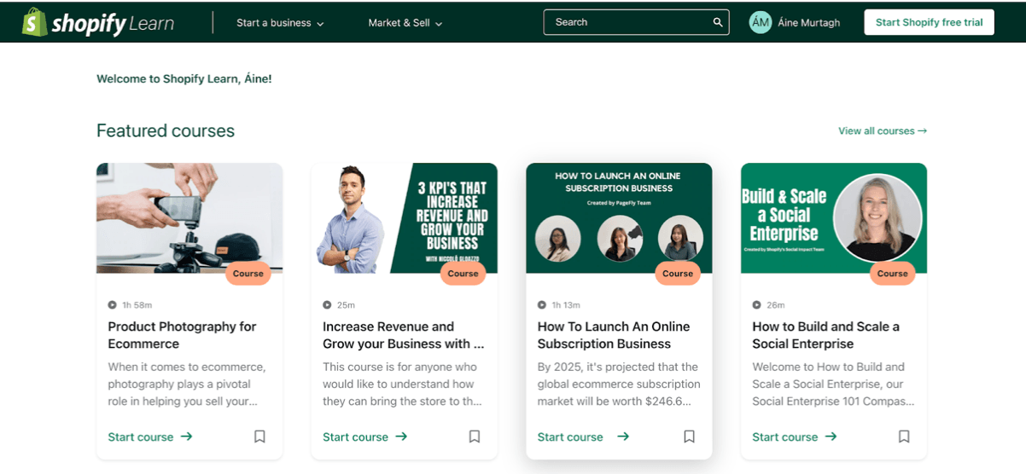Click the arrow on Increase Revenue's Start course
Image resolution: width=1026 pixels, height=474 pixels.
[x=401, y=436]
